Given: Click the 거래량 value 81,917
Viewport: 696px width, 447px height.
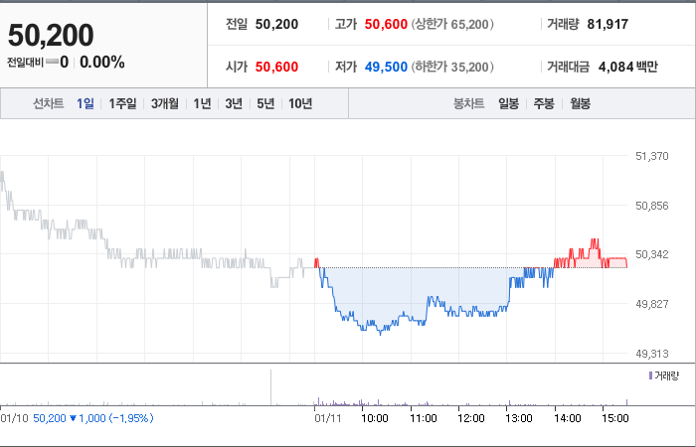Looking at the screenshot, I should pos(608,24).
